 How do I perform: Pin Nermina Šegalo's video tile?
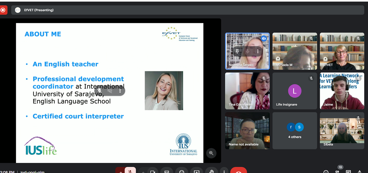point(237,51)
